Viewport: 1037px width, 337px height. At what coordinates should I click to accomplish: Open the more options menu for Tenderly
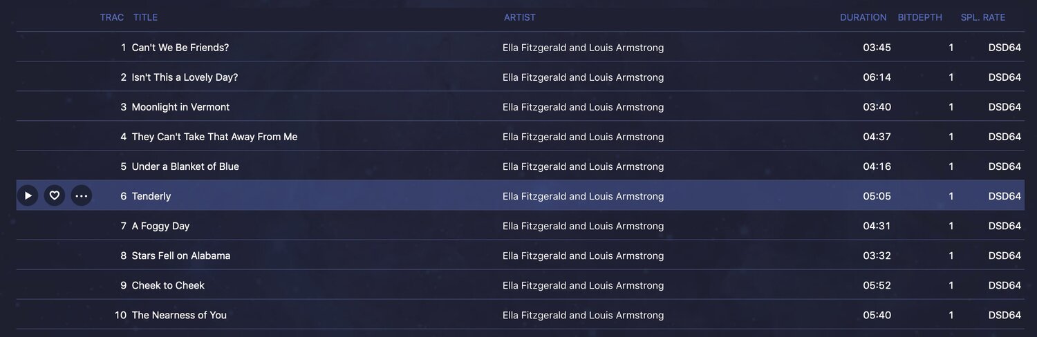(x=82, y=196)
